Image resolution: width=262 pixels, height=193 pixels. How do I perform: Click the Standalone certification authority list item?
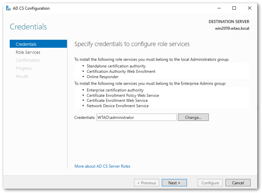click(x=116, y=66)
